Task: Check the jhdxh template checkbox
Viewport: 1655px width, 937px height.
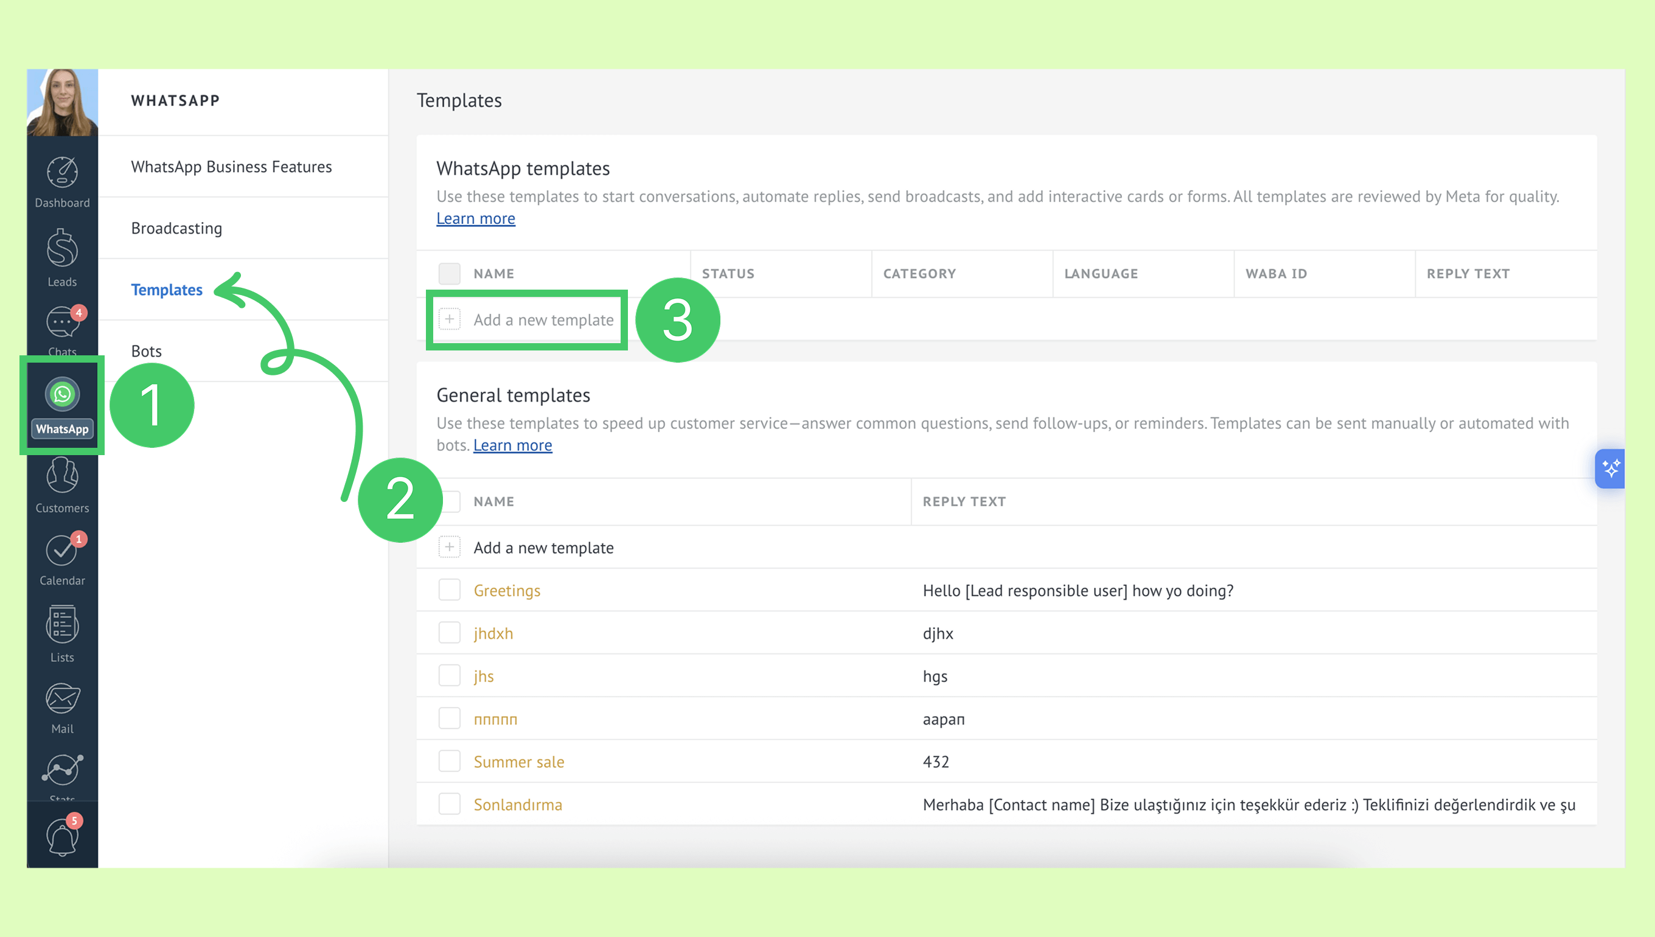Action: point(449,633)
